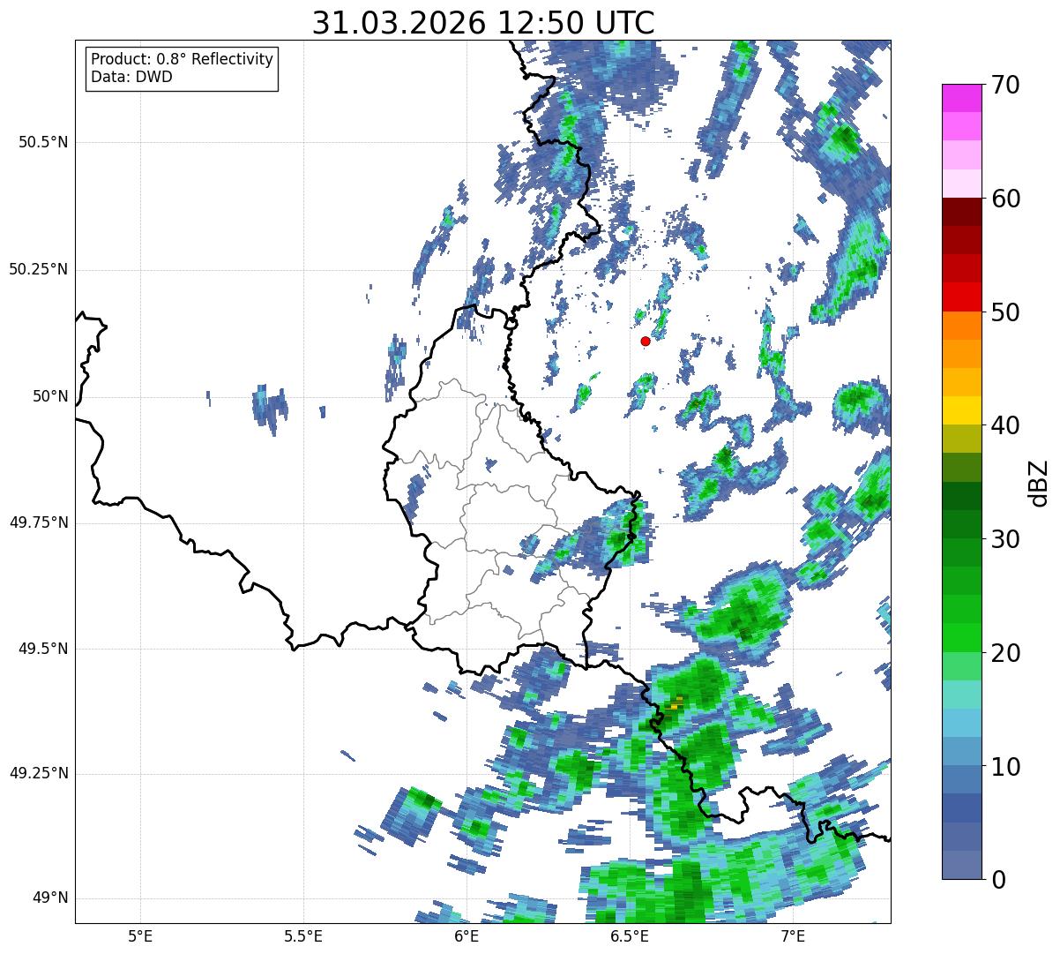Pick the light cyan swatch near 15
Image resolution: width=1060 pixels, height=954 pixels.
[x=961, y=695]
